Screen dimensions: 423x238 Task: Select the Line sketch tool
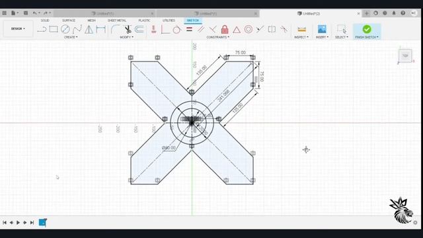[x=42, y=29]
